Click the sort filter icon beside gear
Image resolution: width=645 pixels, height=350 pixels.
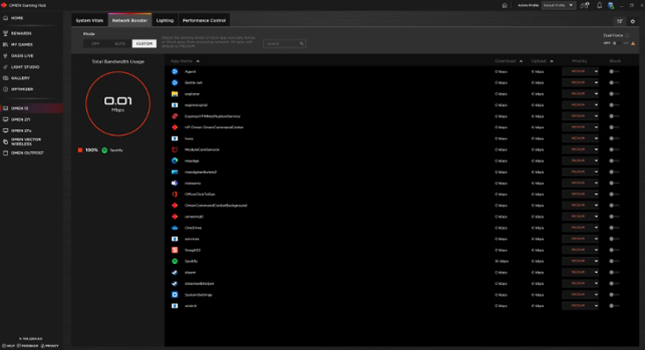[620, 21]
